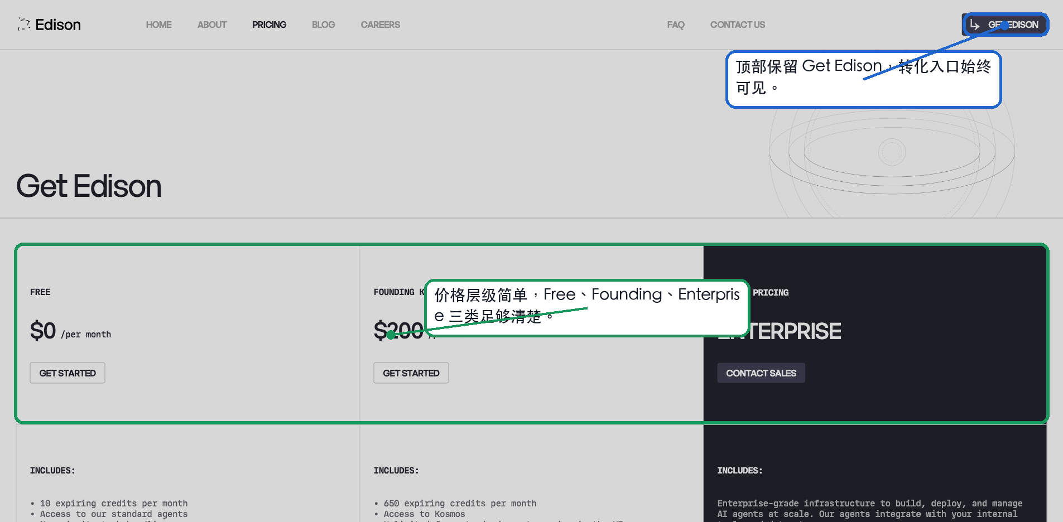Image resolution: width=1063 pixels, height=522 pixels.
Task: Click the Contact Sales button
Action: (x=761, y=373)
